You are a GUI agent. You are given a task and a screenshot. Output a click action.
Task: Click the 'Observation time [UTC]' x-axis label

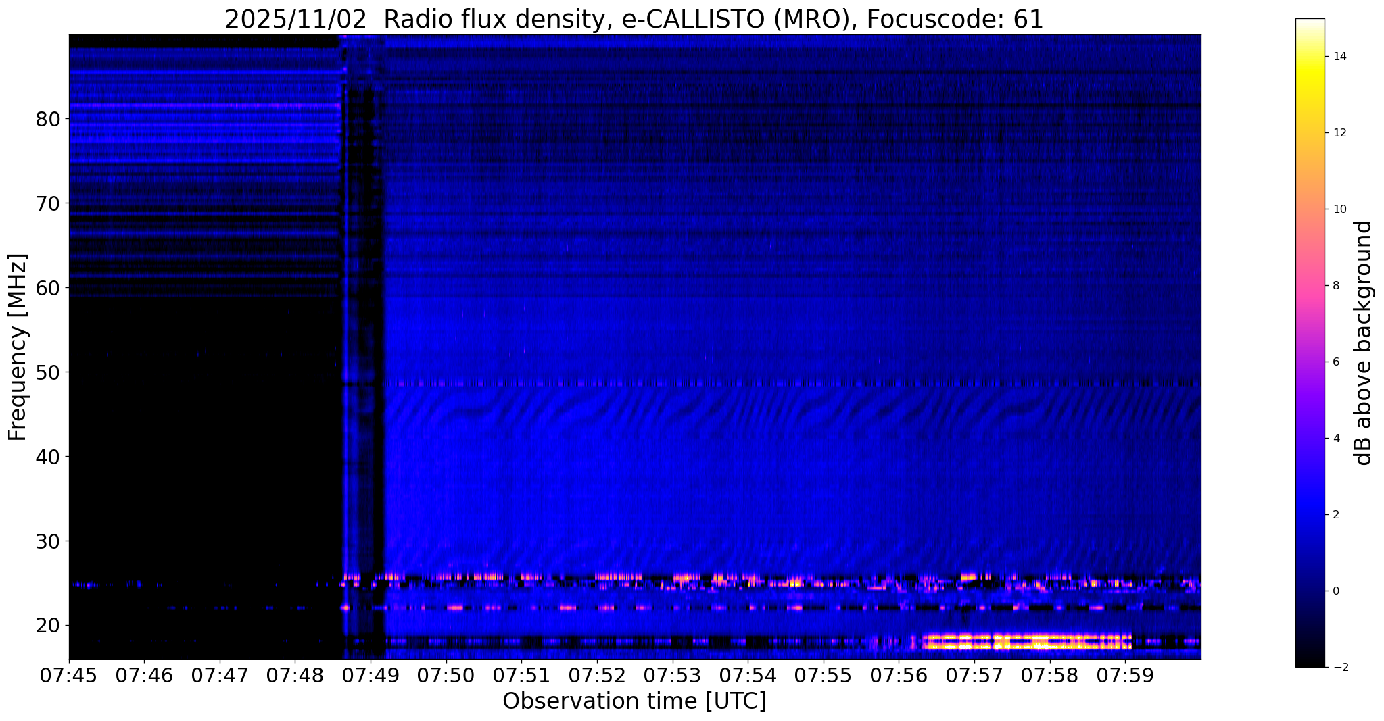[634, 701]
